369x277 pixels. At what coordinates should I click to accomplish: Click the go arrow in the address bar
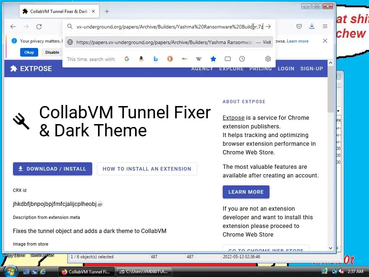(x=268, y=27)
